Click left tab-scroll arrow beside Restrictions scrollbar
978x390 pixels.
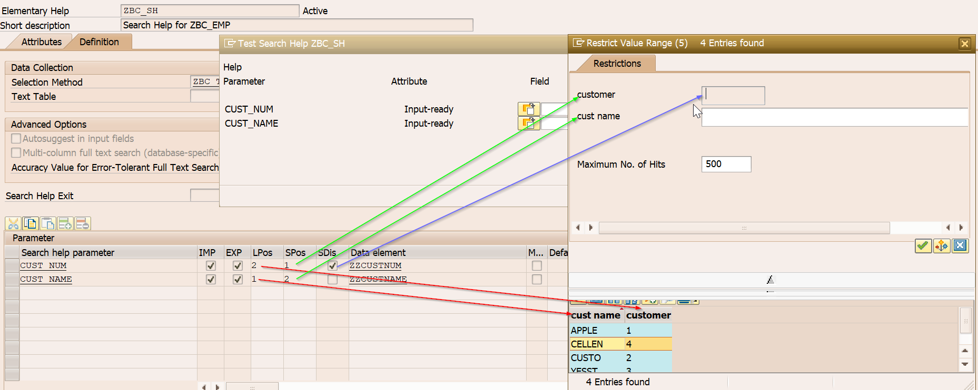coord(578,228)
